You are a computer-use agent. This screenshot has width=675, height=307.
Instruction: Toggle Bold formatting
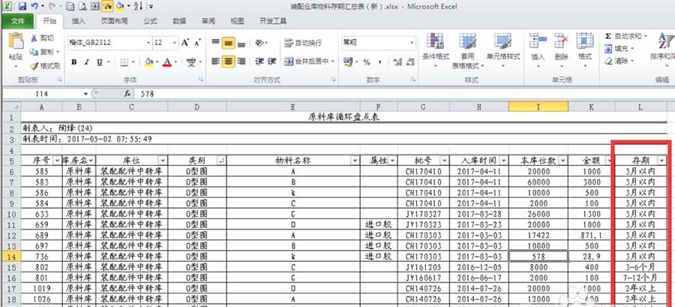click(75, 62)
